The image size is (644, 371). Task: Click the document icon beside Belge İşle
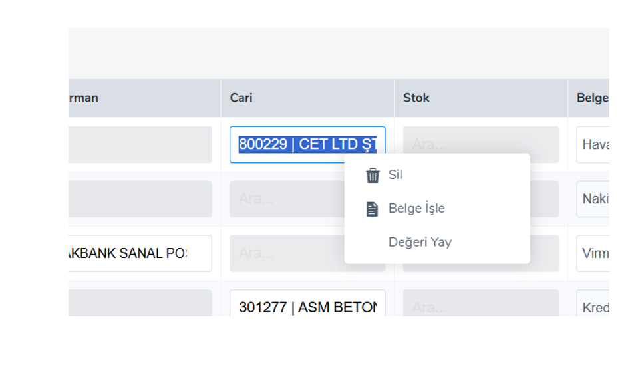(373, 209)
